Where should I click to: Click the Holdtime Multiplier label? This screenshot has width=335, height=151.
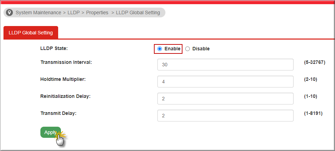pyautogui.click(x=63, y=79)
